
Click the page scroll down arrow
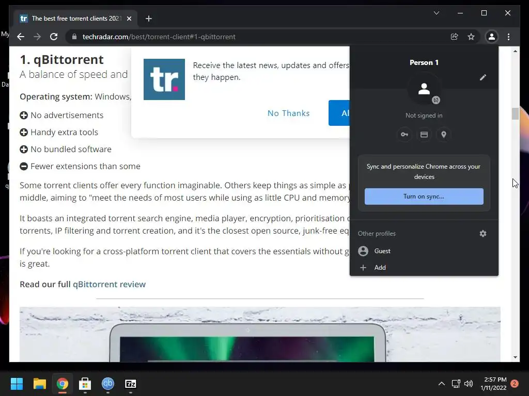point(515,357)
